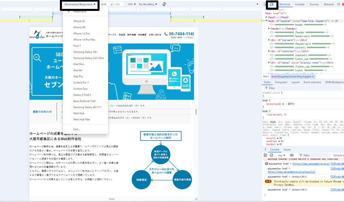Click the body#pagetop breadcrumb item
This screenshot has height=202, width=344.
[293, 76]
